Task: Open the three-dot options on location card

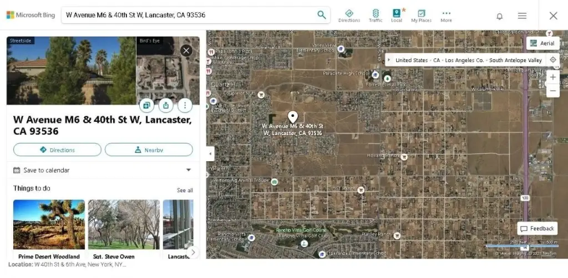Action: [x=185, y=105]
